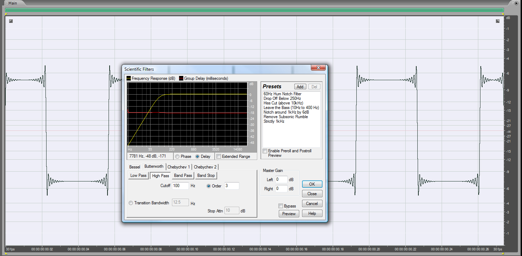The height and width of the screenshot is (256, 522).
Task: Toggle the Bypass checkbox
Action: (281, 206)
